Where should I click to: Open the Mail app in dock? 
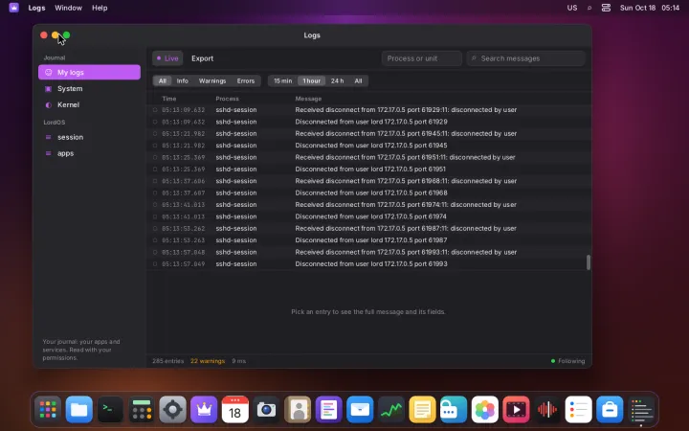click(x=360, y=410)
